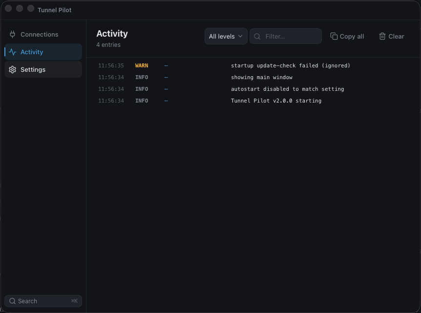
Task: Open the sidebar Search box
Action: pyautogui.click(x=43, y=301)
